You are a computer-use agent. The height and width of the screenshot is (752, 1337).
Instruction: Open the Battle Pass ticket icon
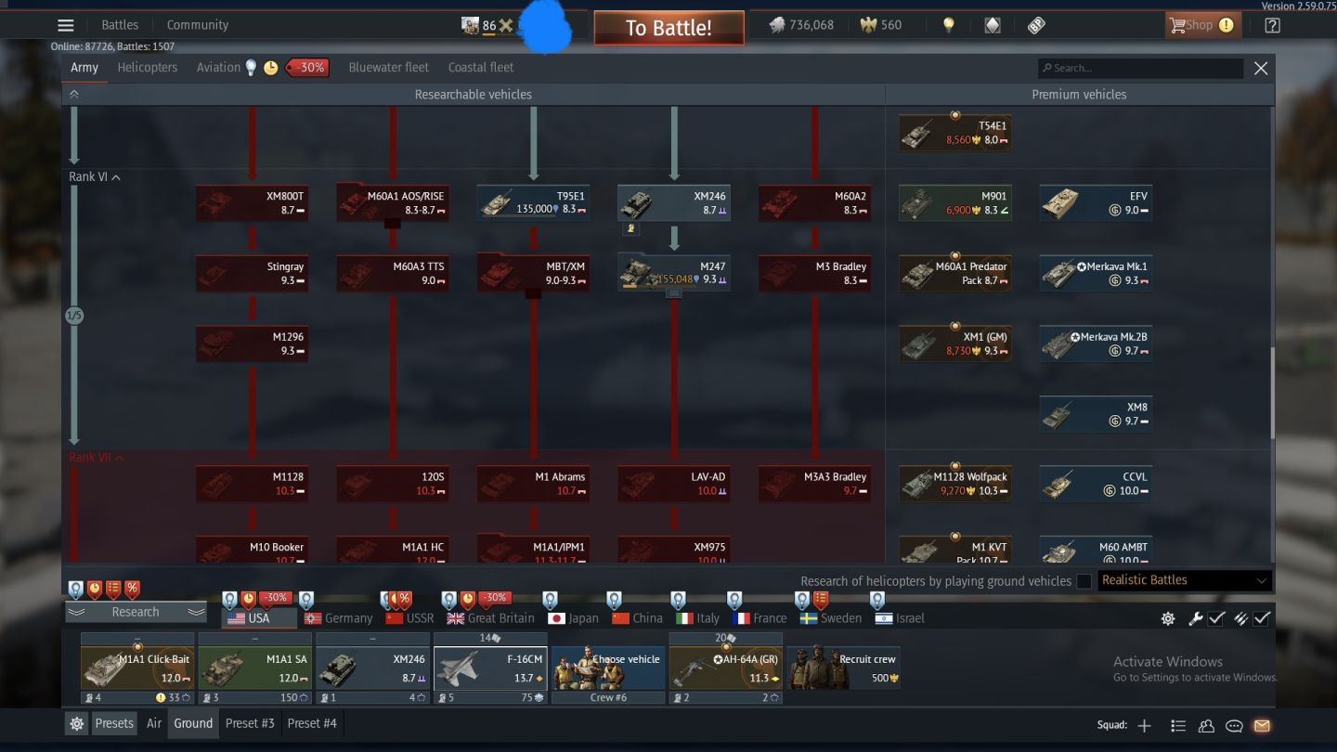[x=1036, y=25]
